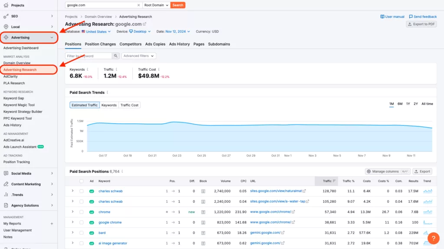
Task: Click Export to PDF button
Action: pos(421,24)
